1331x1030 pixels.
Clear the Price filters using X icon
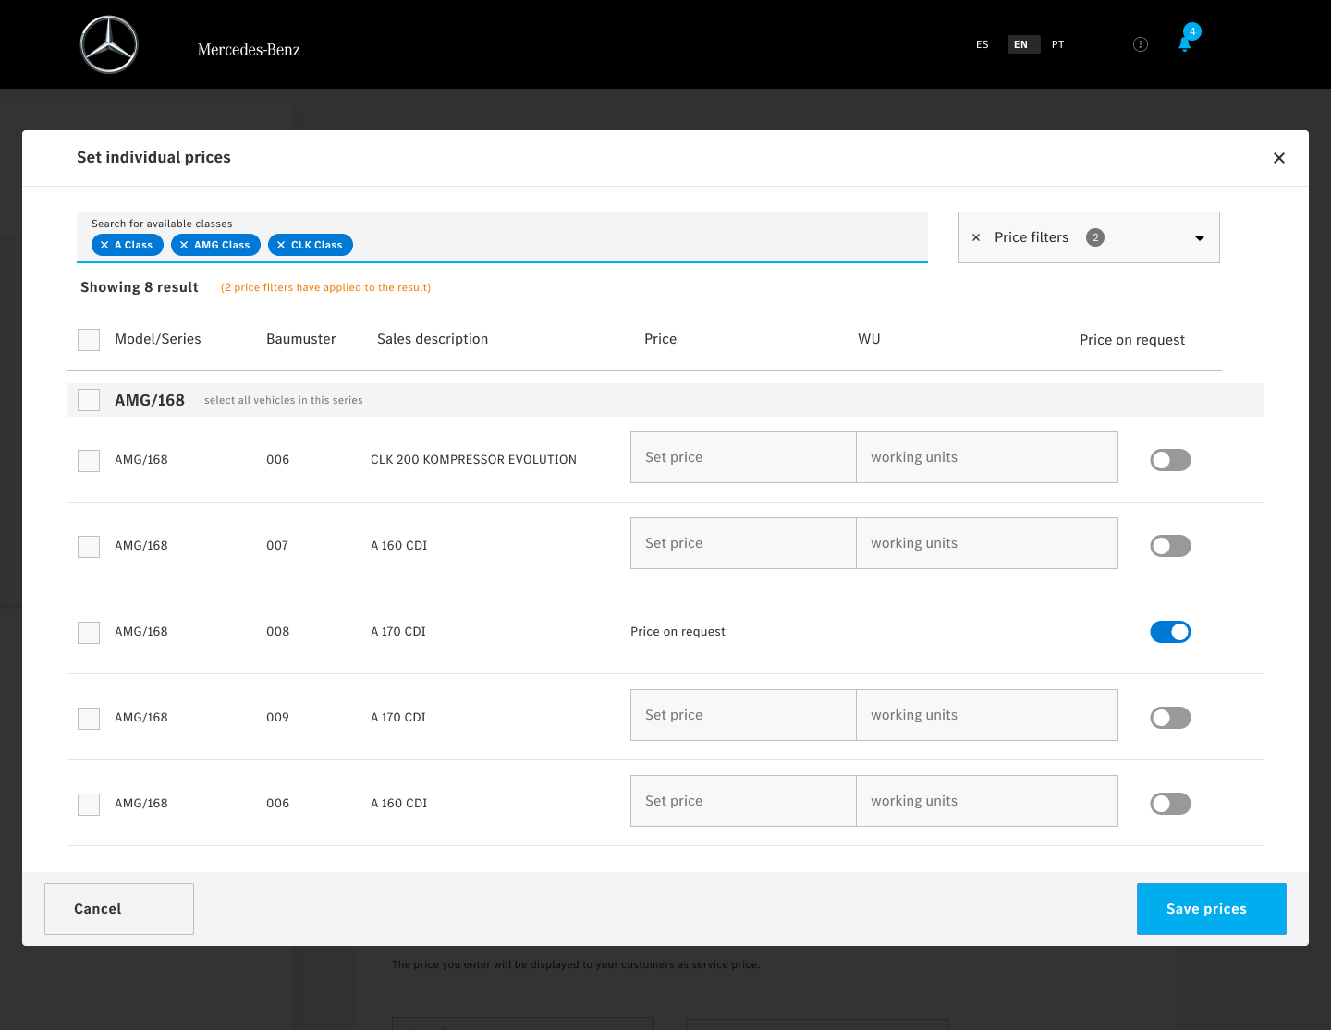[976, 237]
